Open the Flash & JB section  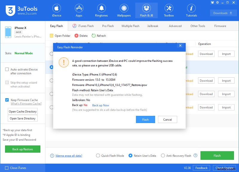pyautogui.click(x=146, y=10)
